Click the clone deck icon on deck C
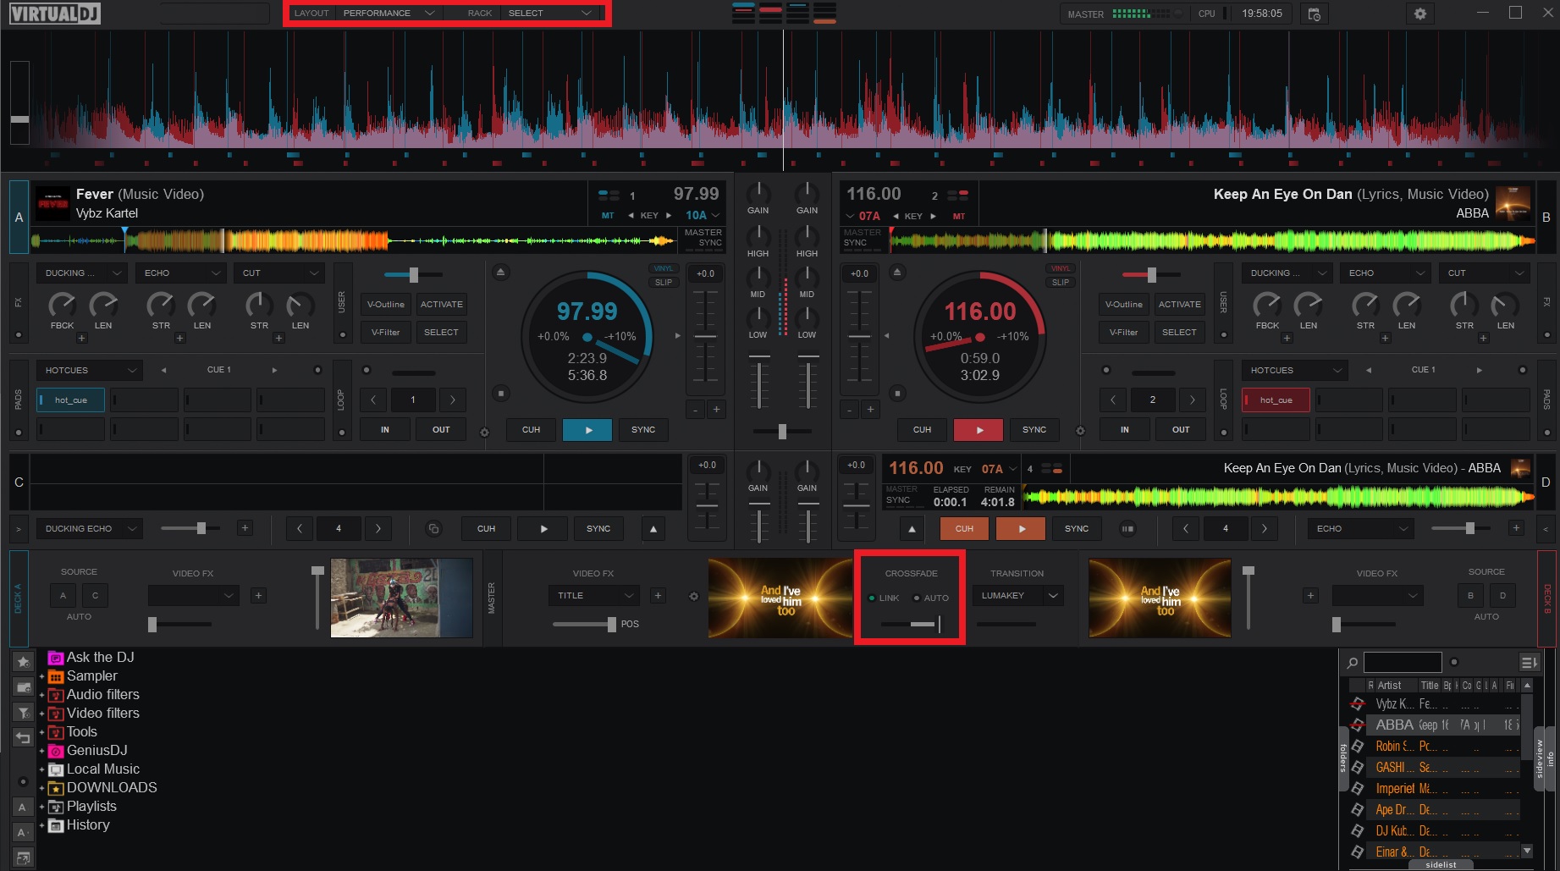Screen dimensions: 1560x871 433,528
